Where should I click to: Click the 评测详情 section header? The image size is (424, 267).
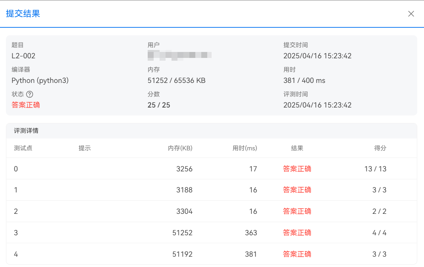coord(27,131)
